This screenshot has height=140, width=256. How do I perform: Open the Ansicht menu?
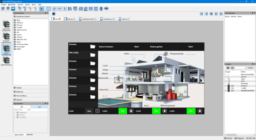tap(20, 4)
